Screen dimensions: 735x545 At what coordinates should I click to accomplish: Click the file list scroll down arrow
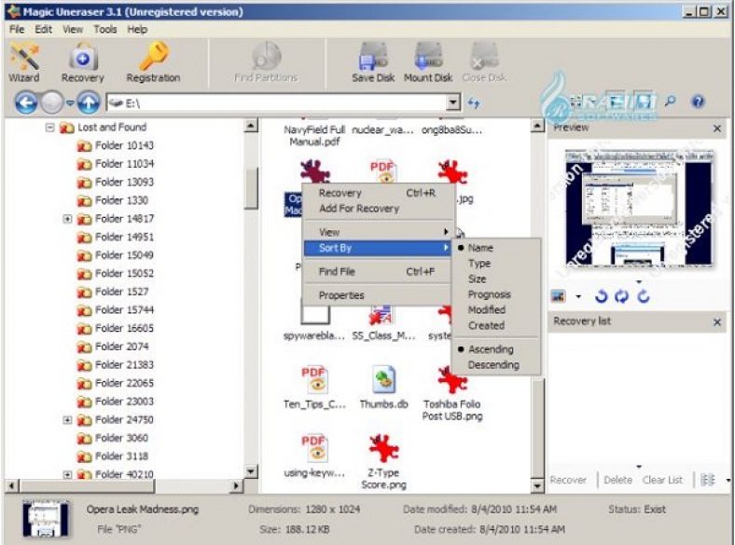[537, 486]
